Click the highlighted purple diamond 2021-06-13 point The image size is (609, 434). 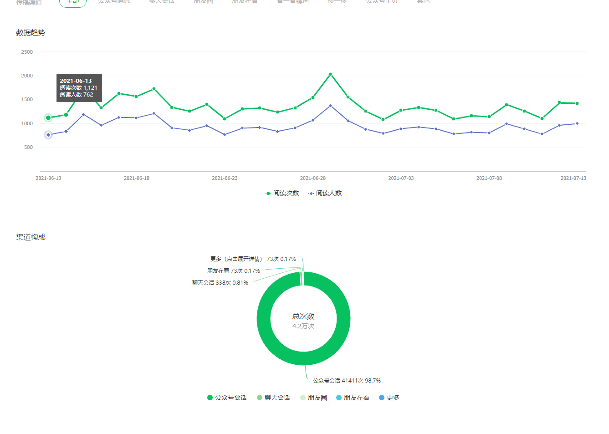point(48,135)
